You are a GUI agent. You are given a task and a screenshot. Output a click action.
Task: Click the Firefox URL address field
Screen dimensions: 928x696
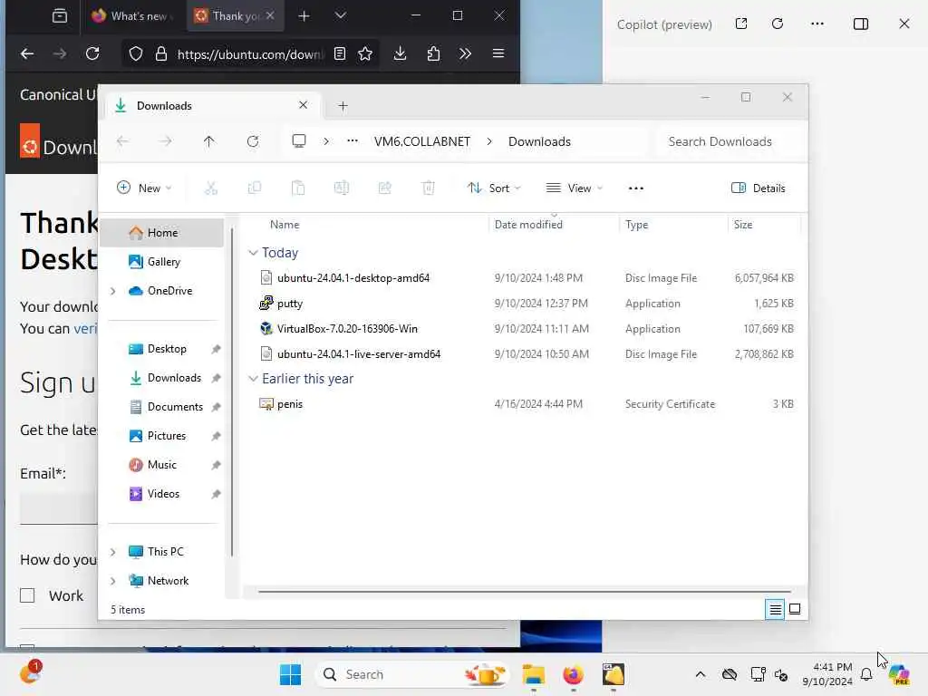(x=250, y=53)
